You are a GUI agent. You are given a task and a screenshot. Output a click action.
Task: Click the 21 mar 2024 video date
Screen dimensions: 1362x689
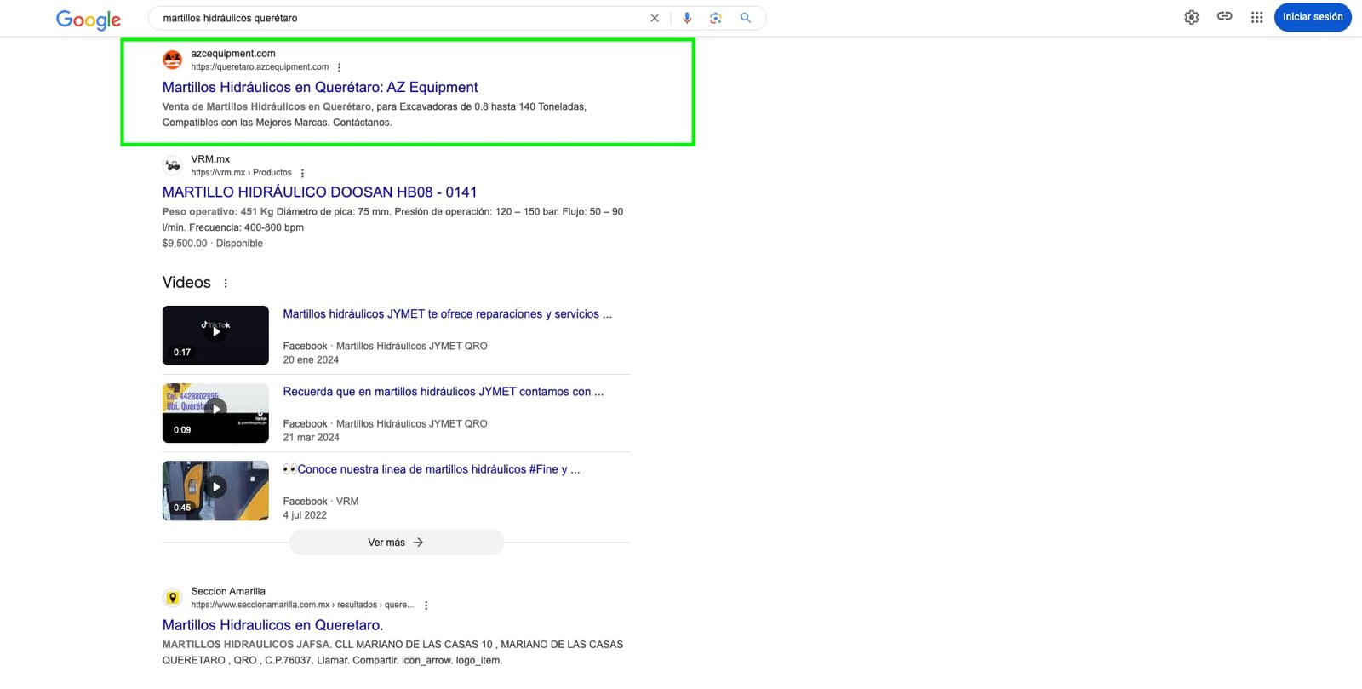pyautogui.click(x=311, y=438)
